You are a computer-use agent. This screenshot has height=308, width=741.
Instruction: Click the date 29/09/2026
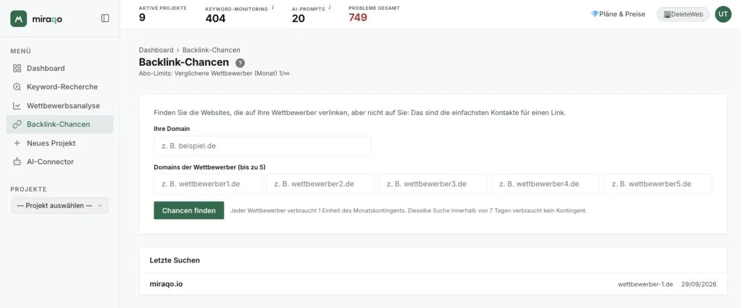[699, 284]
